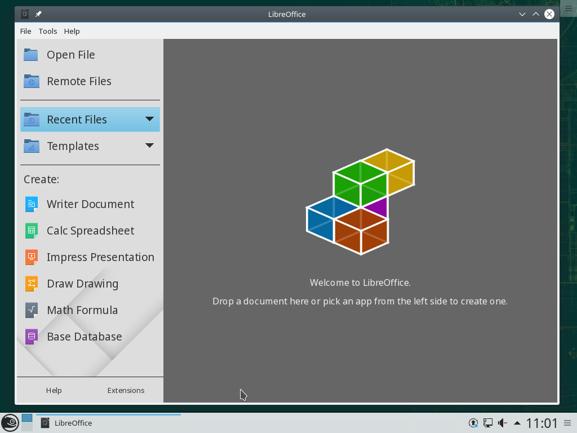Open the network status tray icon
Viewport: 577px width, 433px height.
pyautogui.click(x=486, y=423)
